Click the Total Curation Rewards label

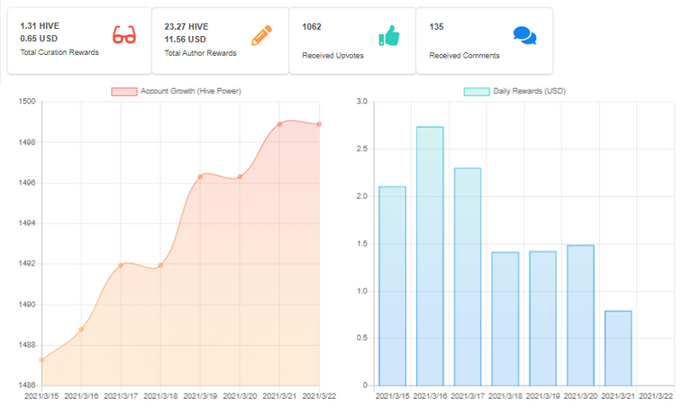click(59, 52)
